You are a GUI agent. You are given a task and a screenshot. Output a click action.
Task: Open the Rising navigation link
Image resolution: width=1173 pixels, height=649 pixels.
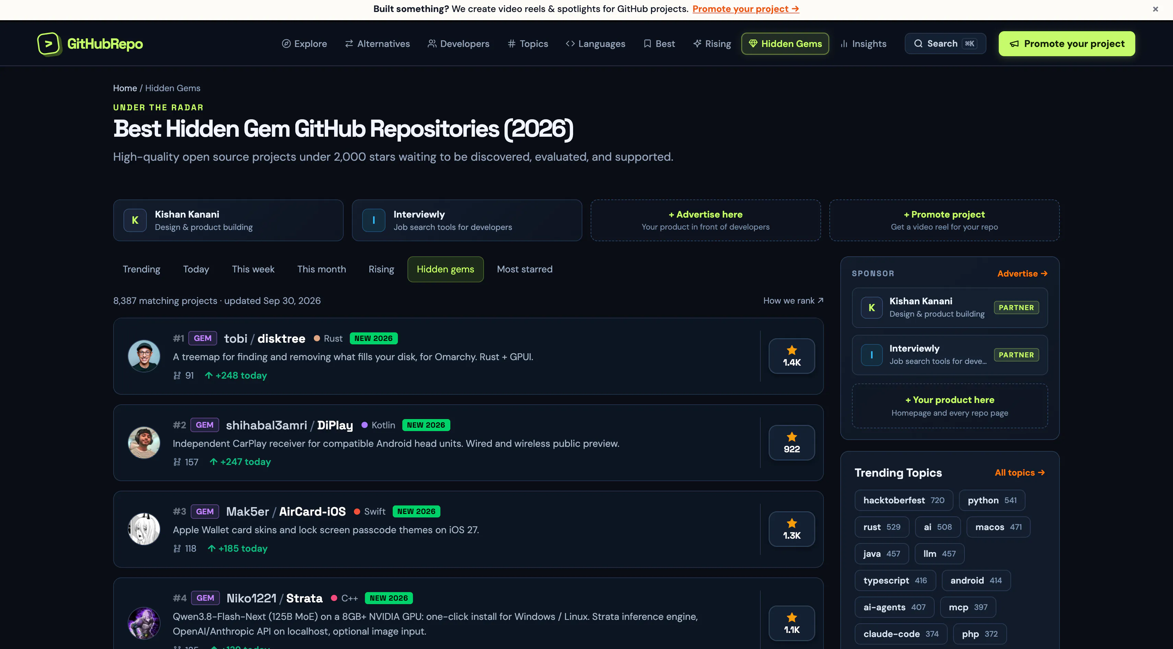pos(712,44)
